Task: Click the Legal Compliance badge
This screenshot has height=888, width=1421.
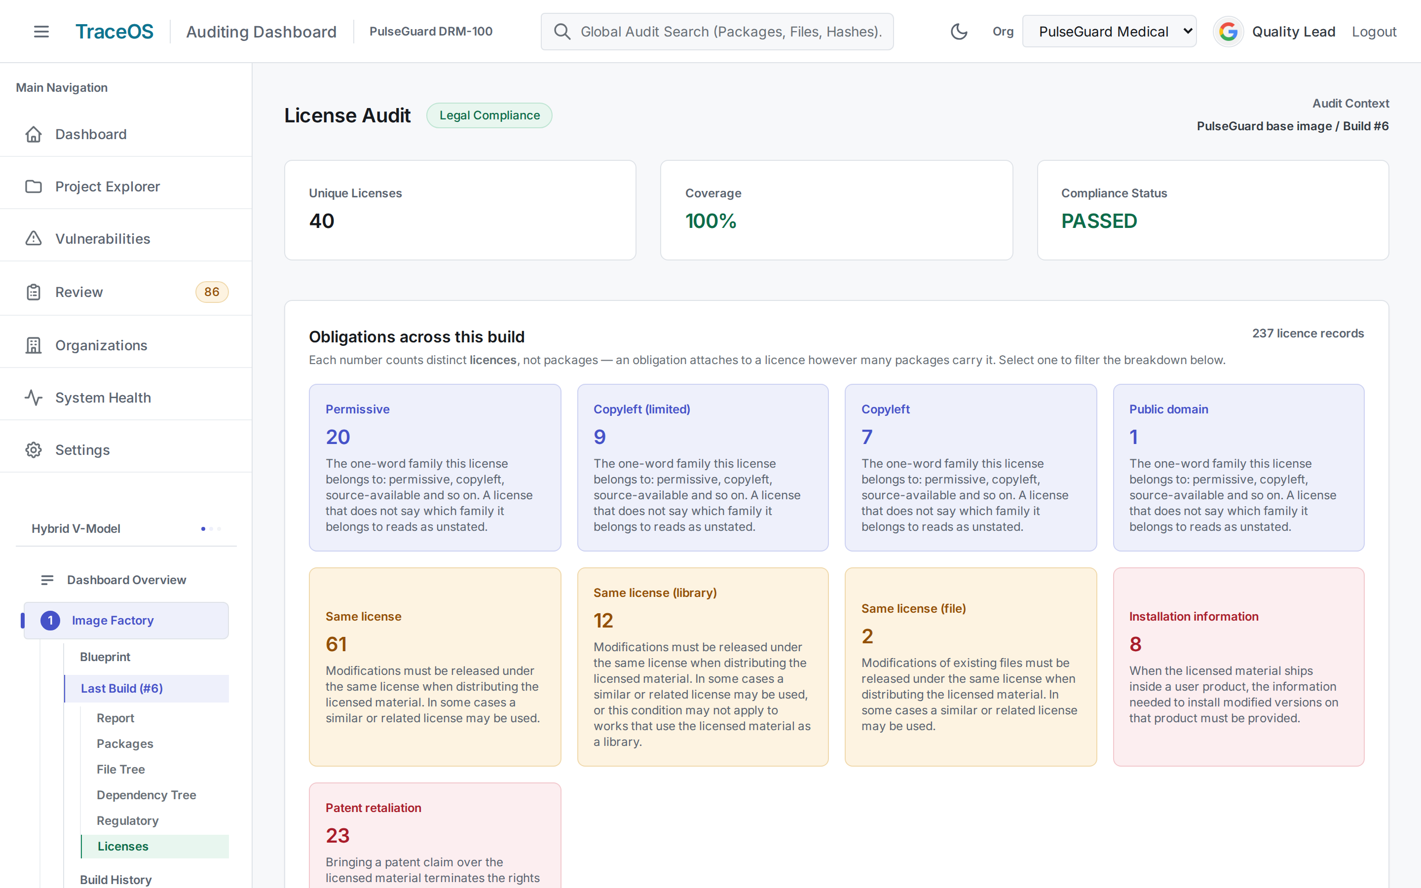Action: pos(489,116)
